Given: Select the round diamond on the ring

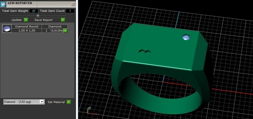Looking at the screenshot, I should [186, 37].
